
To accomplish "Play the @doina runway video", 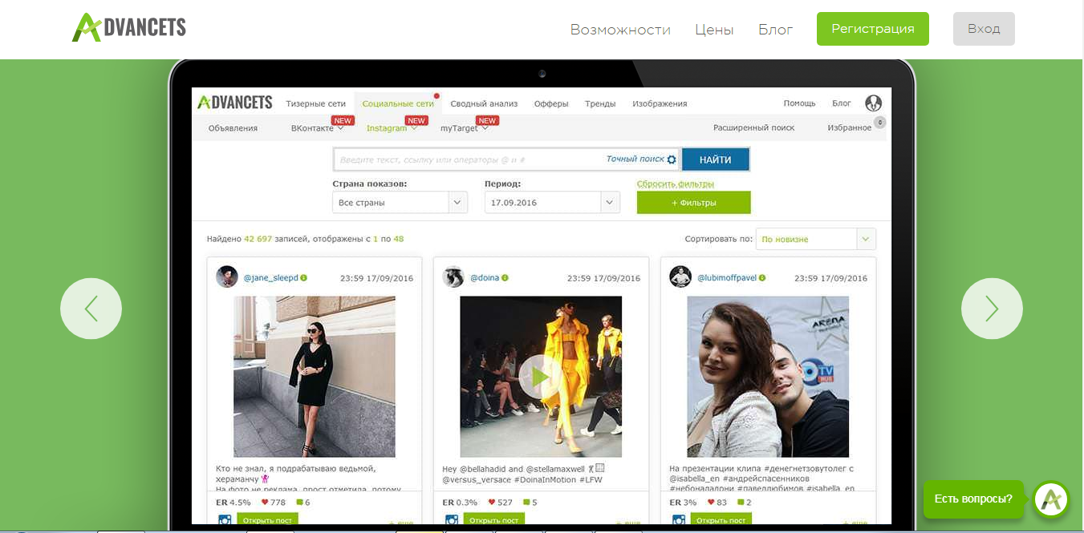I will pyautogui.click(x=540, y=377).
